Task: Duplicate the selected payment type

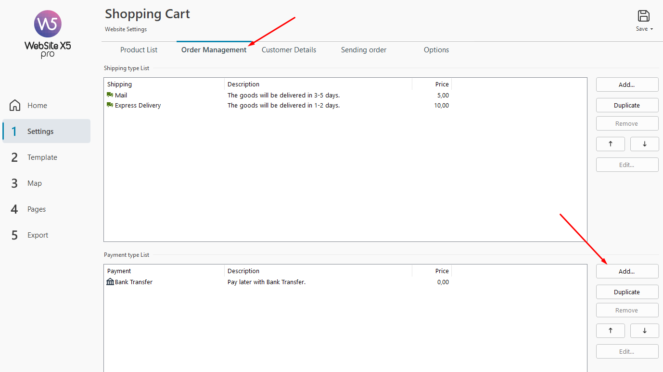Action: pos(626,292)
